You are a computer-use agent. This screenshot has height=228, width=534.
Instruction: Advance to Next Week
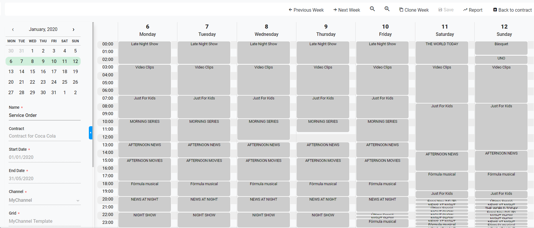coord(346,10)
